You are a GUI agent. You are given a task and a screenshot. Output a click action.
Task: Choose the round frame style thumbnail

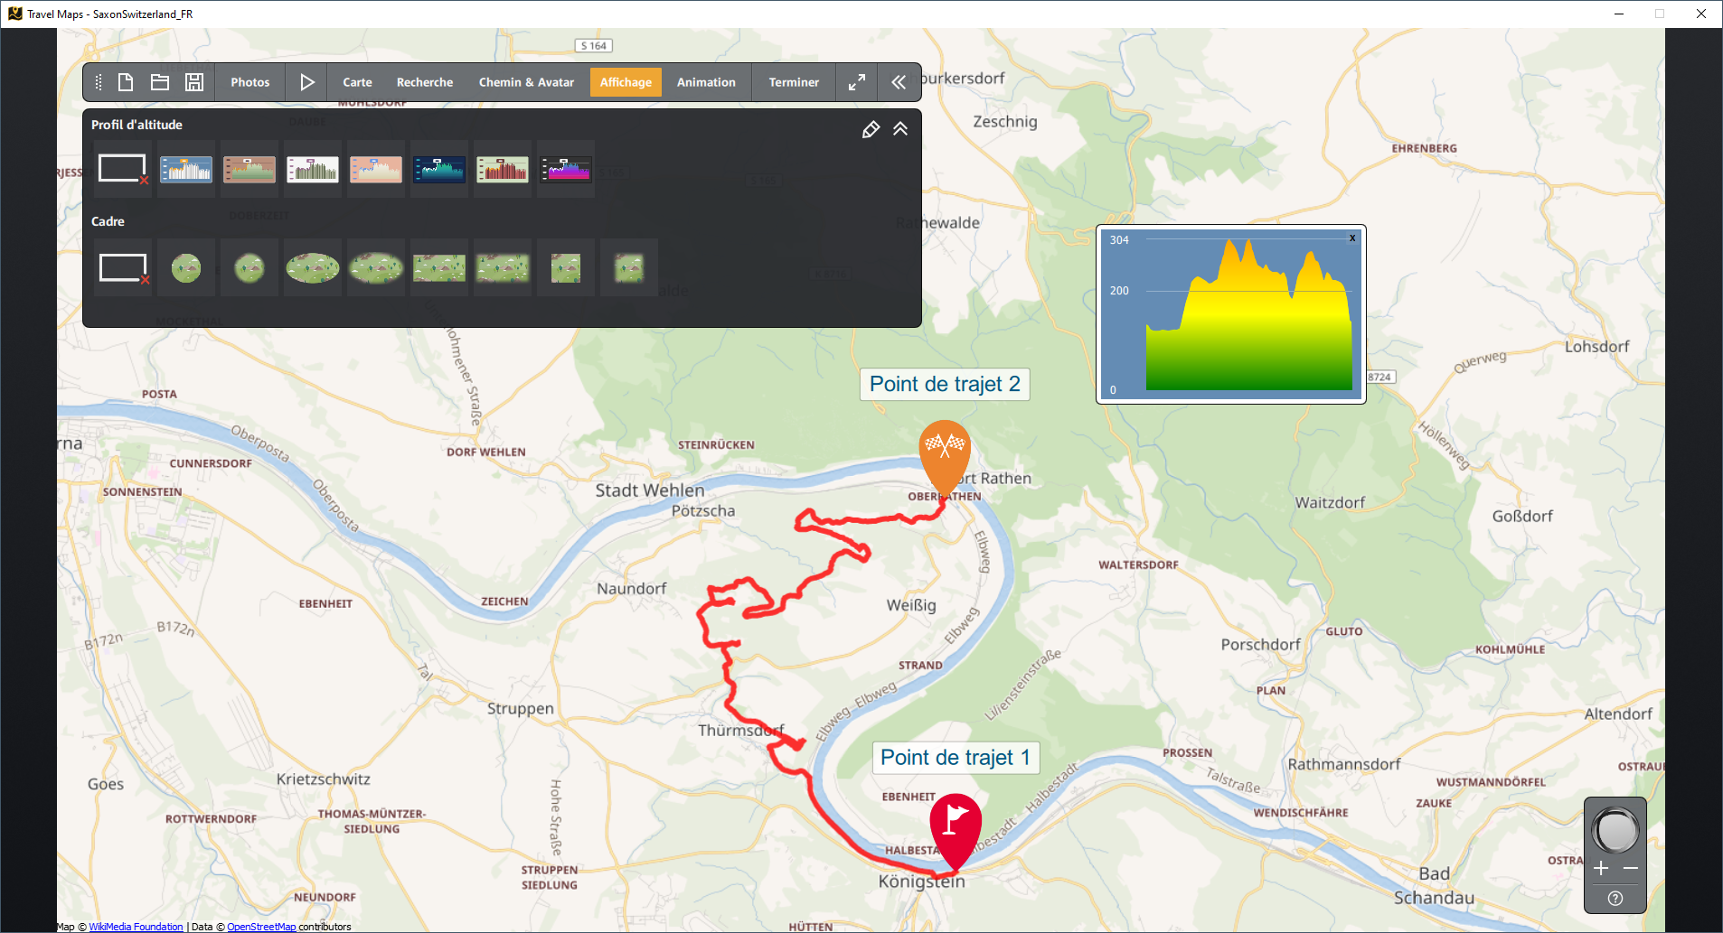186,268
